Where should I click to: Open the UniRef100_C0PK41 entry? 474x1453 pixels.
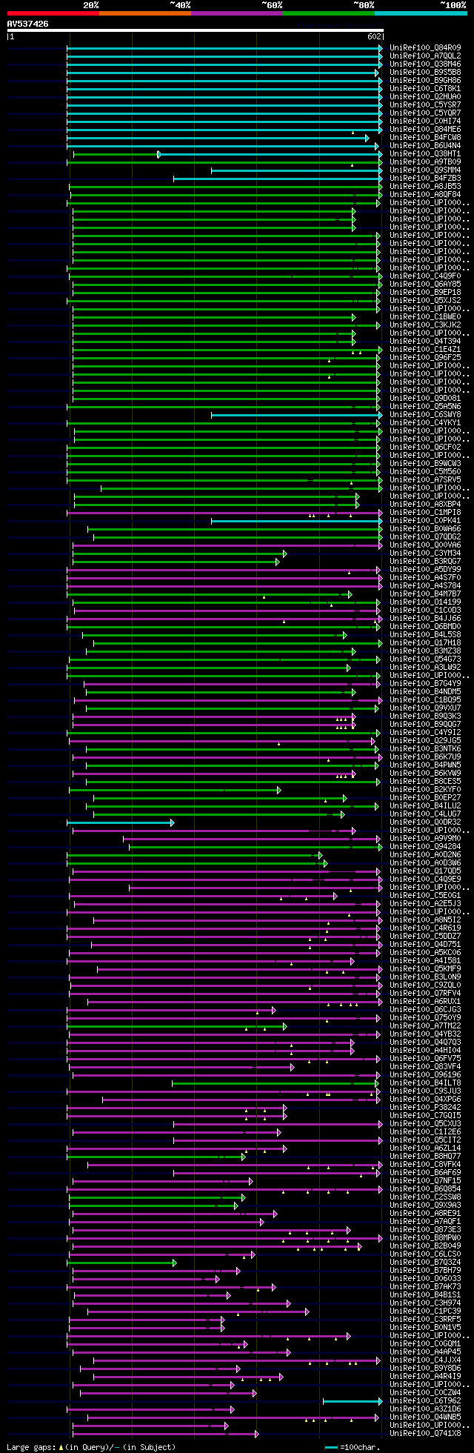[425, 521]
